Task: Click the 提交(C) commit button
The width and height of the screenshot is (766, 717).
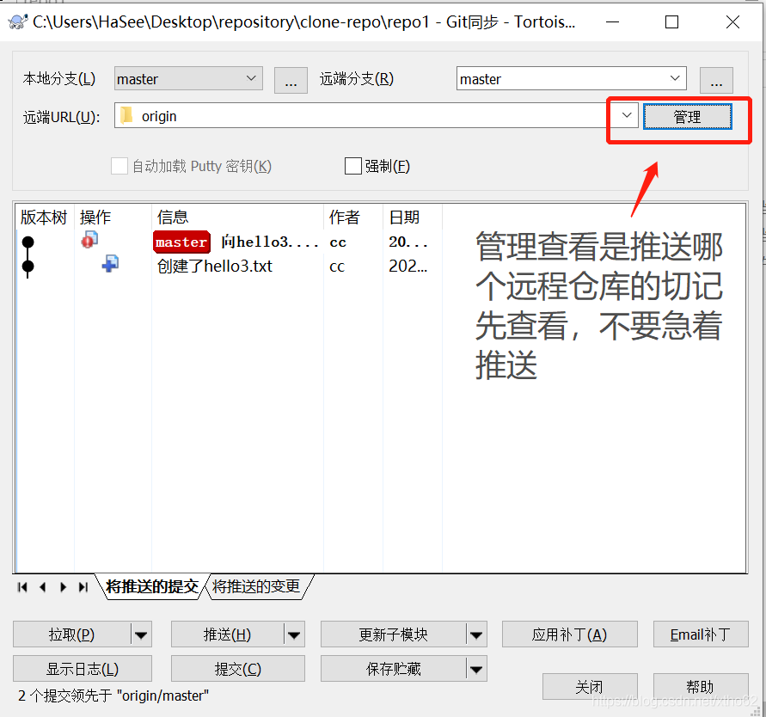Action: coord(238,669)
